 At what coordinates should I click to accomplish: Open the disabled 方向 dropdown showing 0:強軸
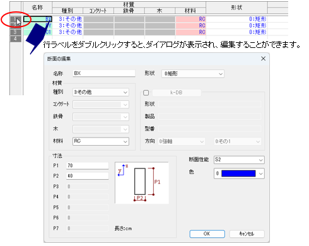[x=182, y=141]
